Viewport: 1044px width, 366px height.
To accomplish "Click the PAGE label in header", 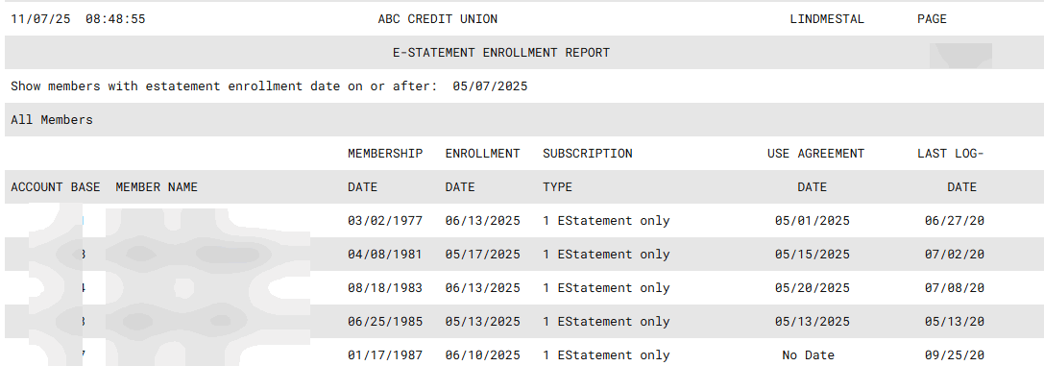I will pyautogui.click(x=932, y=19).
